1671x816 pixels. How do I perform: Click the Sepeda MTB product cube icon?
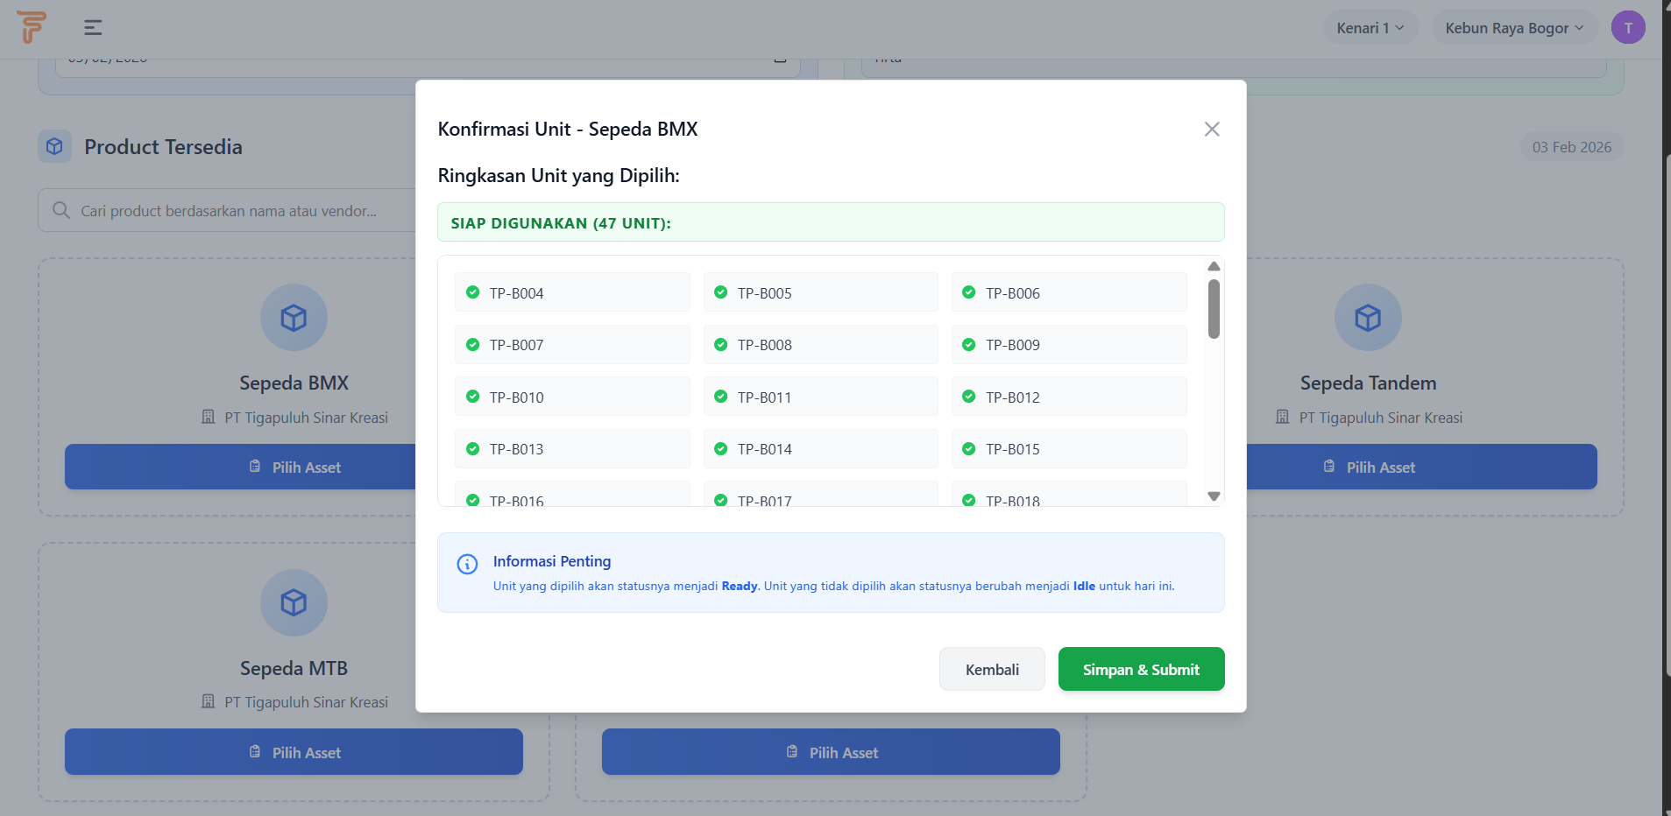(x=294, y=602)
